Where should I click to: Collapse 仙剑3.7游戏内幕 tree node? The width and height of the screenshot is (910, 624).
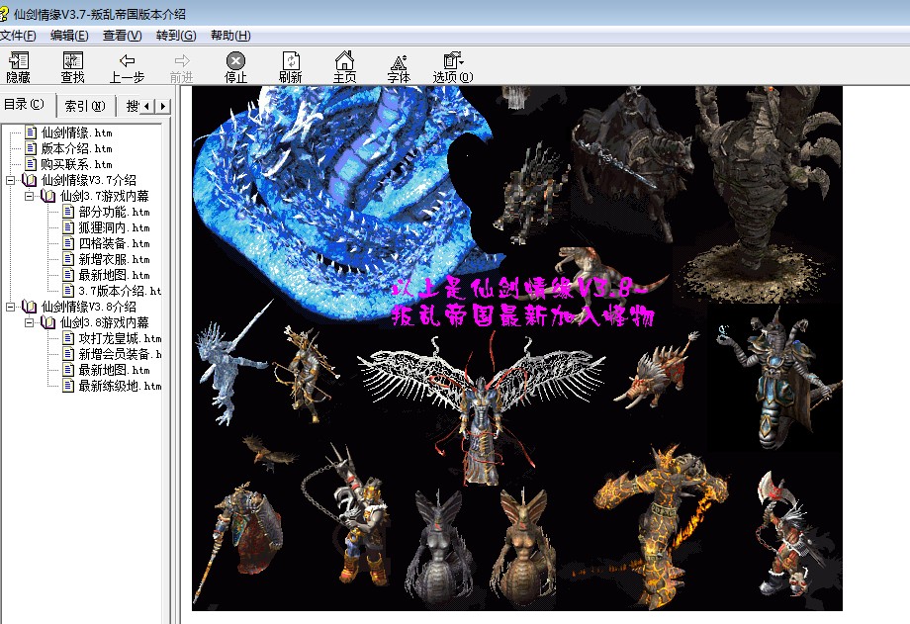29,196
